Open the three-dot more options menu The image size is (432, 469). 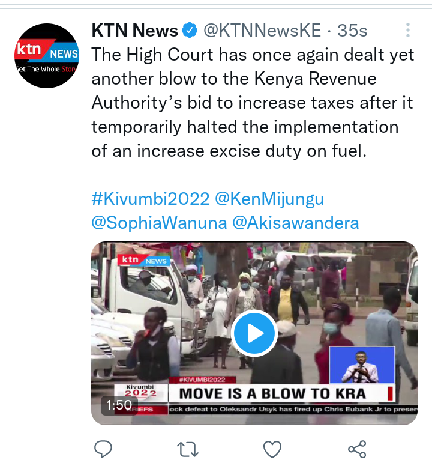click(408, 30)
